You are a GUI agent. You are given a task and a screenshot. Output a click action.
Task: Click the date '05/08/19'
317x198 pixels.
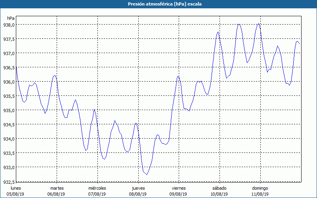[15, 194]
